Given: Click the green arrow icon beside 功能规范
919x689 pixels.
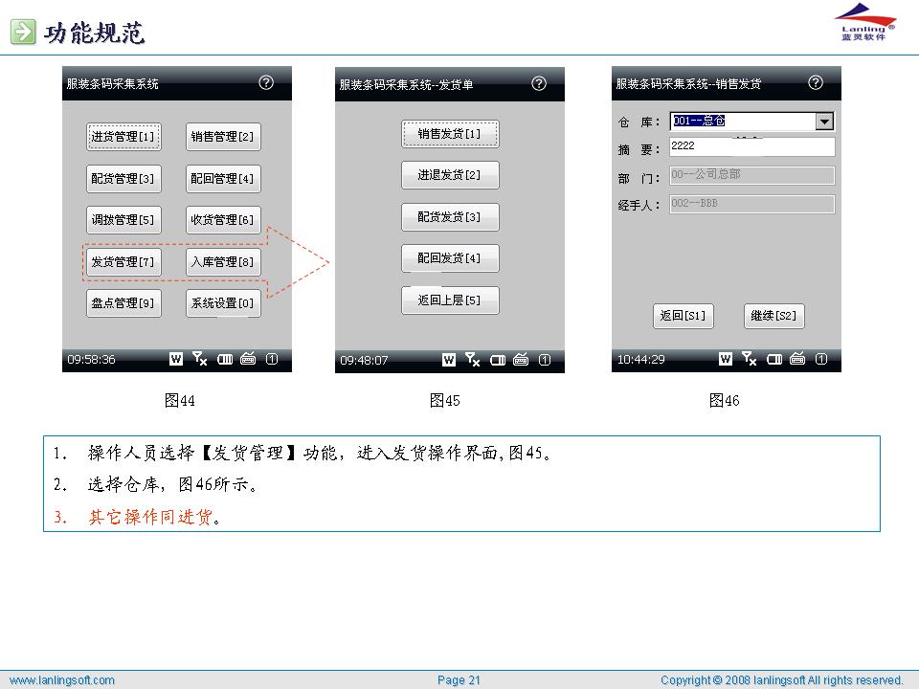Looking at the screenshot, I should pyautogui.click(x=23, y=32).
